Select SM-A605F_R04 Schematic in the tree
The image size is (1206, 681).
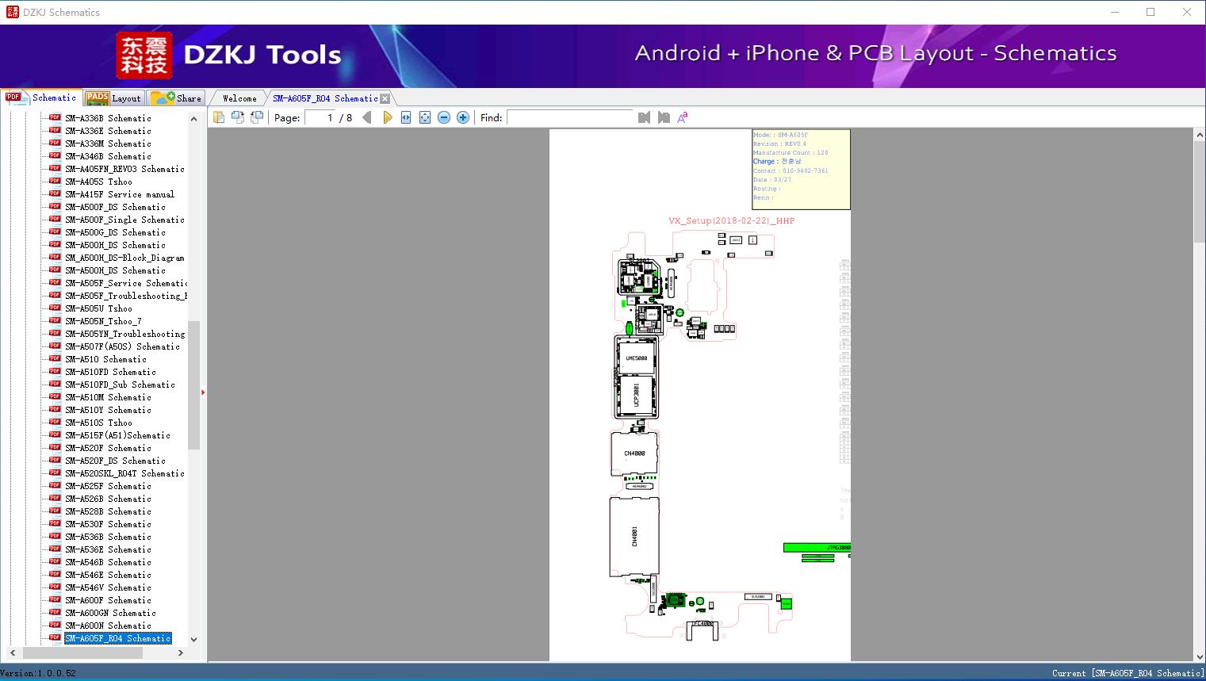pos(117,638)
